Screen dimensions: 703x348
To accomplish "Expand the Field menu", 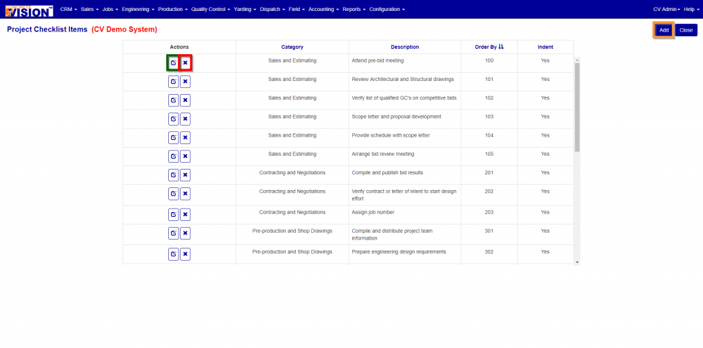I will click(x=297, y=10).
